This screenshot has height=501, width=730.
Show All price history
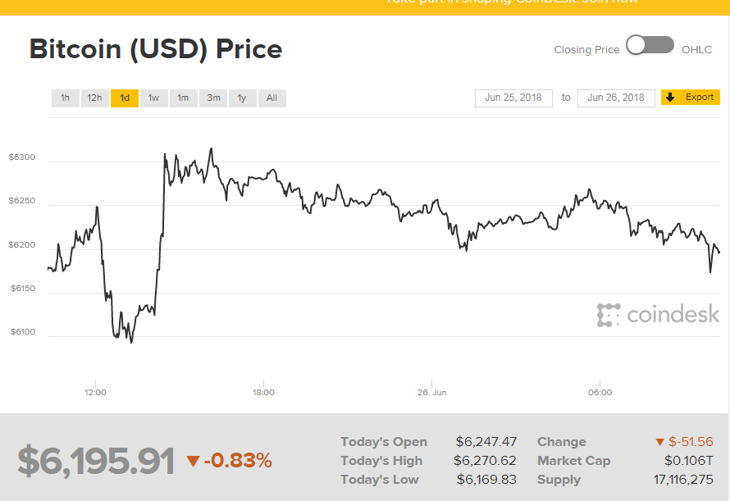point(271,98)
